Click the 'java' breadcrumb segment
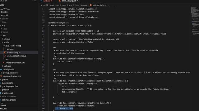 click(x=71, y=5)
